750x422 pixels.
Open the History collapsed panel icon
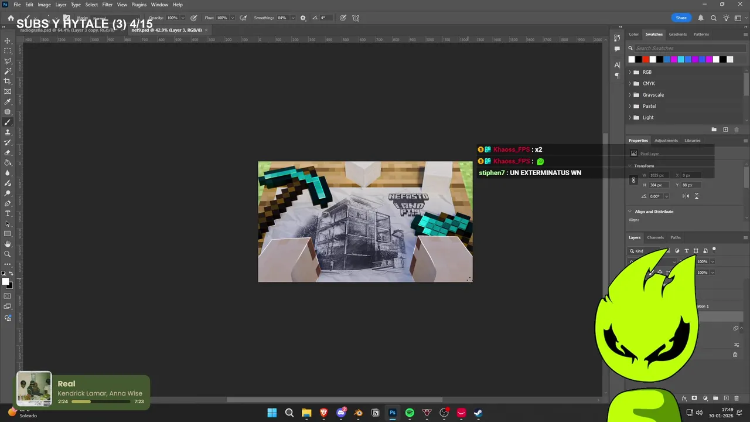(617, 38)
